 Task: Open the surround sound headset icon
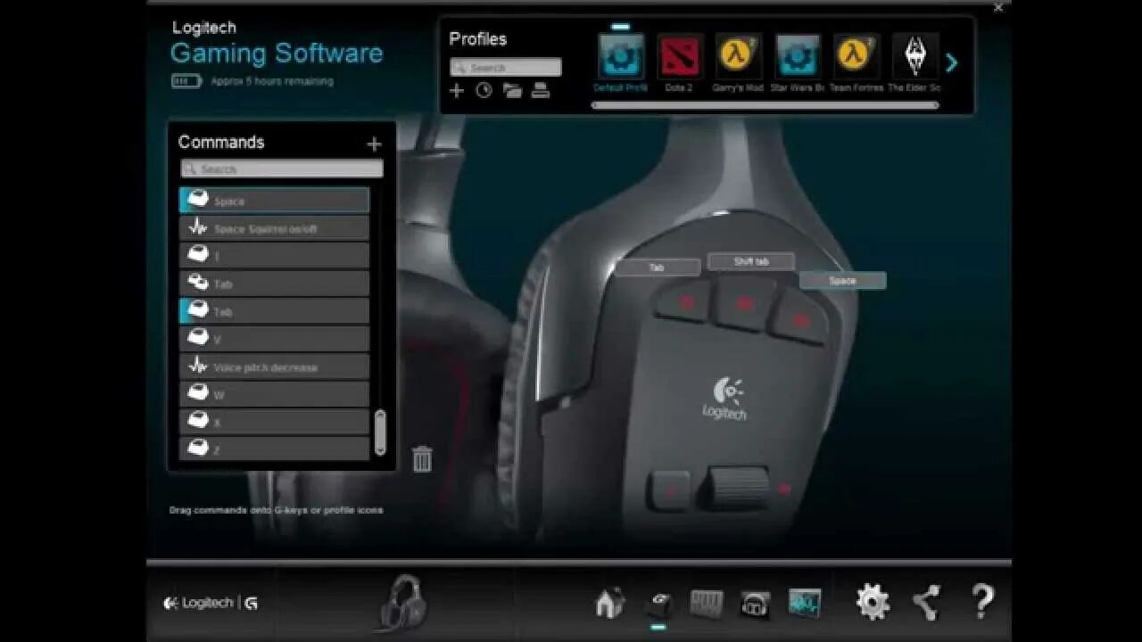coord(755,605)
